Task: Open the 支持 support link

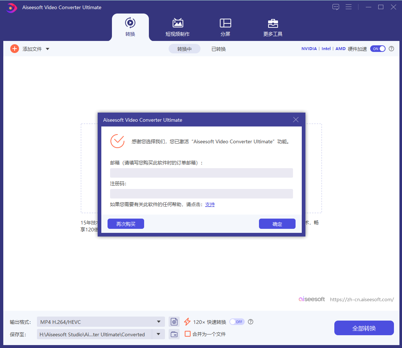Action: tap(210, 204)
